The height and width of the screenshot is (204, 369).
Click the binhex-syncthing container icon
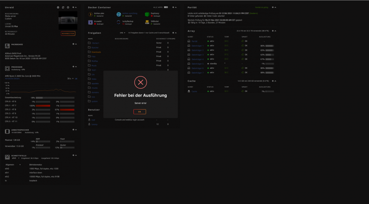(x=118, y=15)
